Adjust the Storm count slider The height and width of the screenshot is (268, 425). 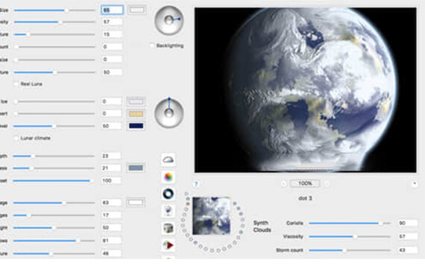[x=350, y=250]
